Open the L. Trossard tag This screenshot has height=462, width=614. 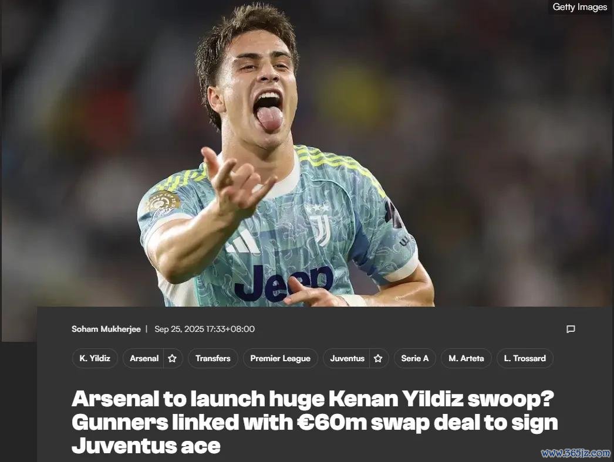[525, 358]
